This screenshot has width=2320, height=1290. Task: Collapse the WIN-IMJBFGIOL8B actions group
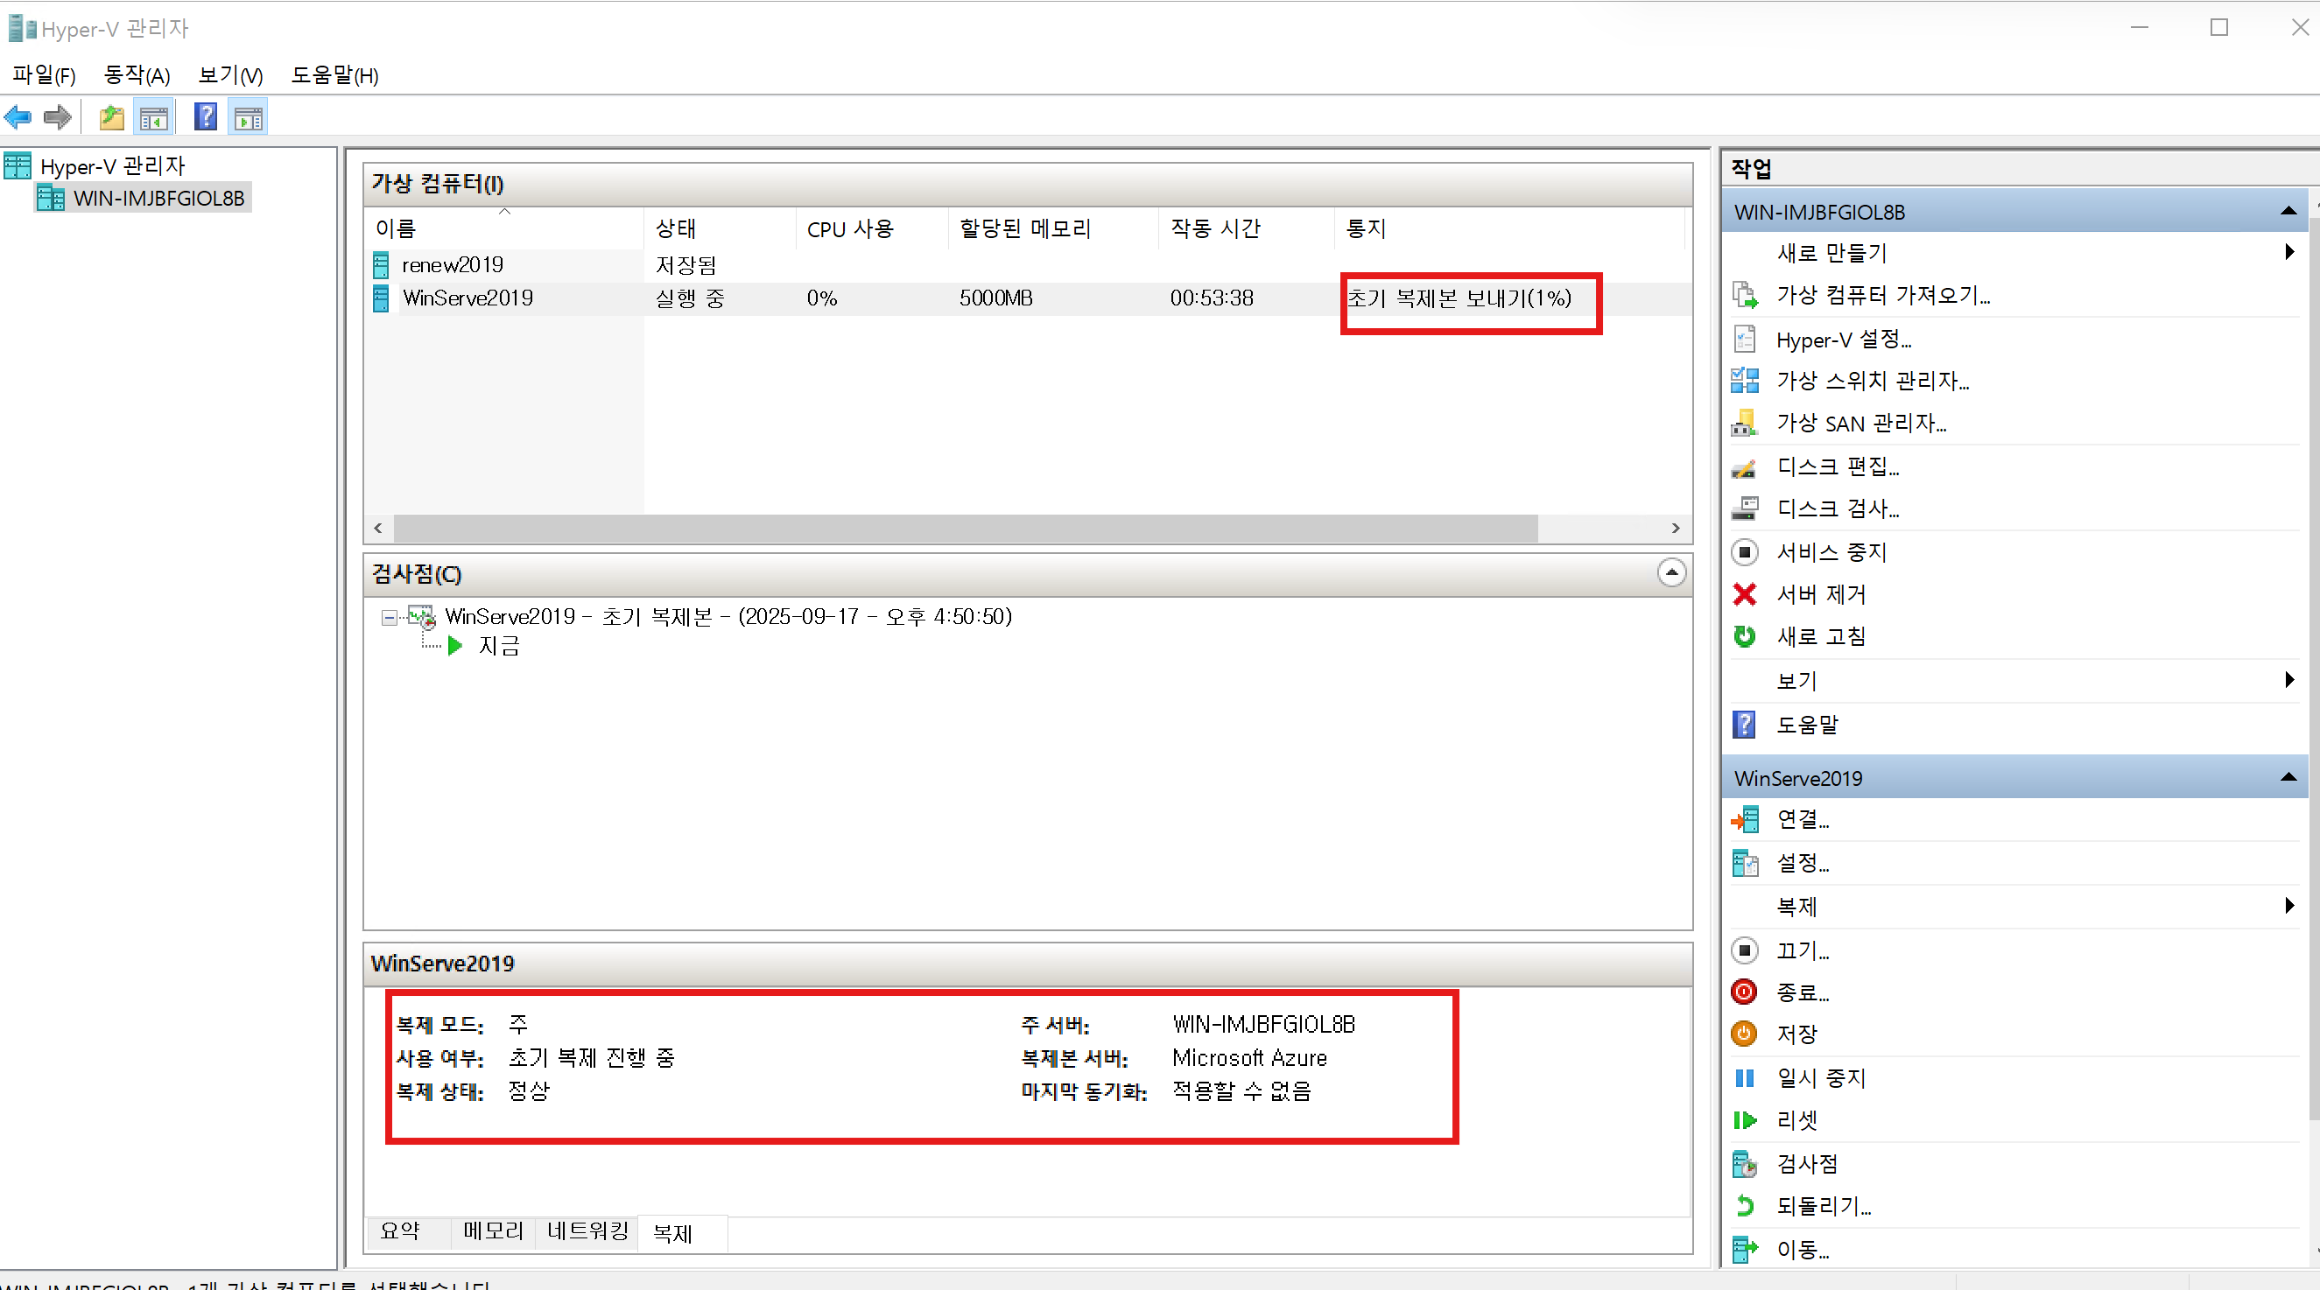click(x=2288, y=212)
